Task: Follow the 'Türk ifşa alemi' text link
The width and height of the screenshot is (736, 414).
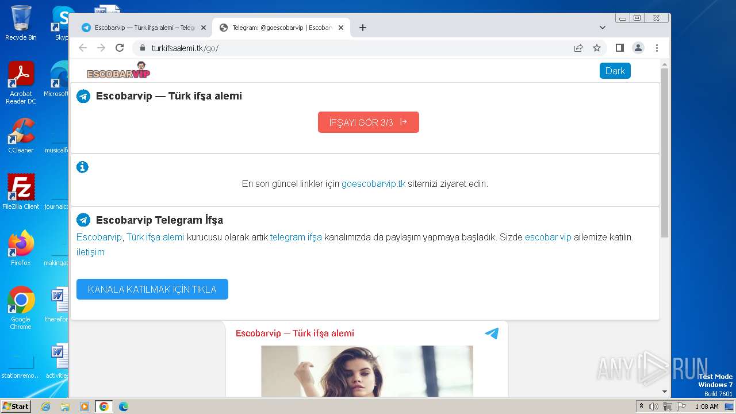Action: (x=155, y=237)
